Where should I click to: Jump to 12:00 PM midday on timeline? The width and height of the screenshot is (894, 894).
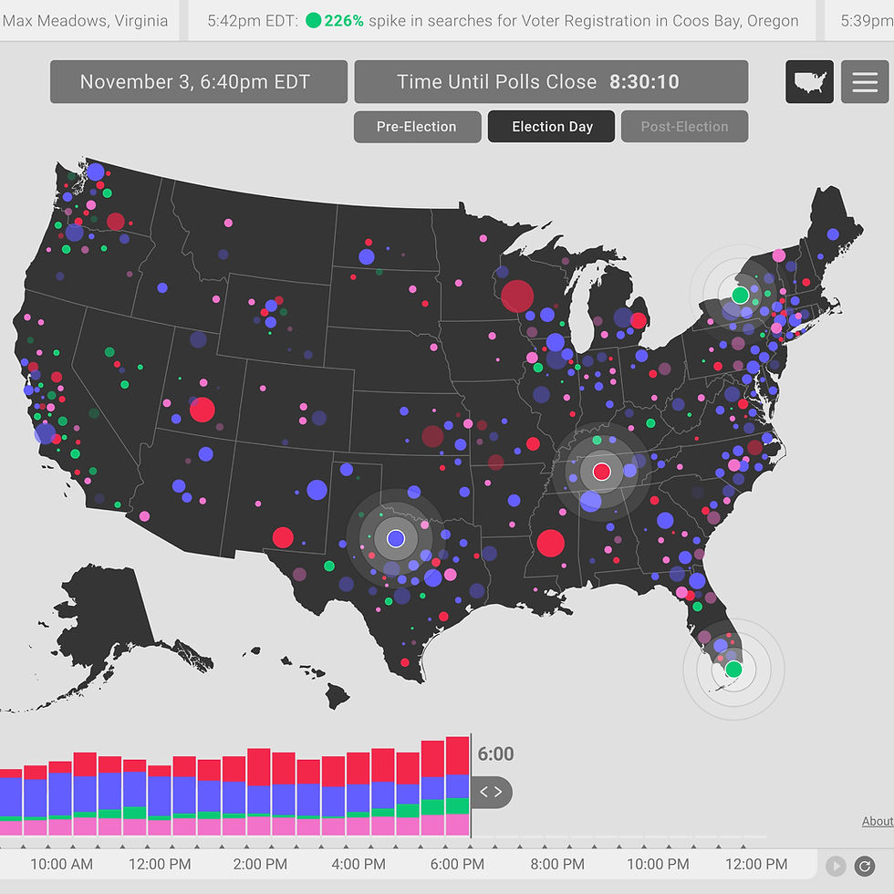[160, 865]
